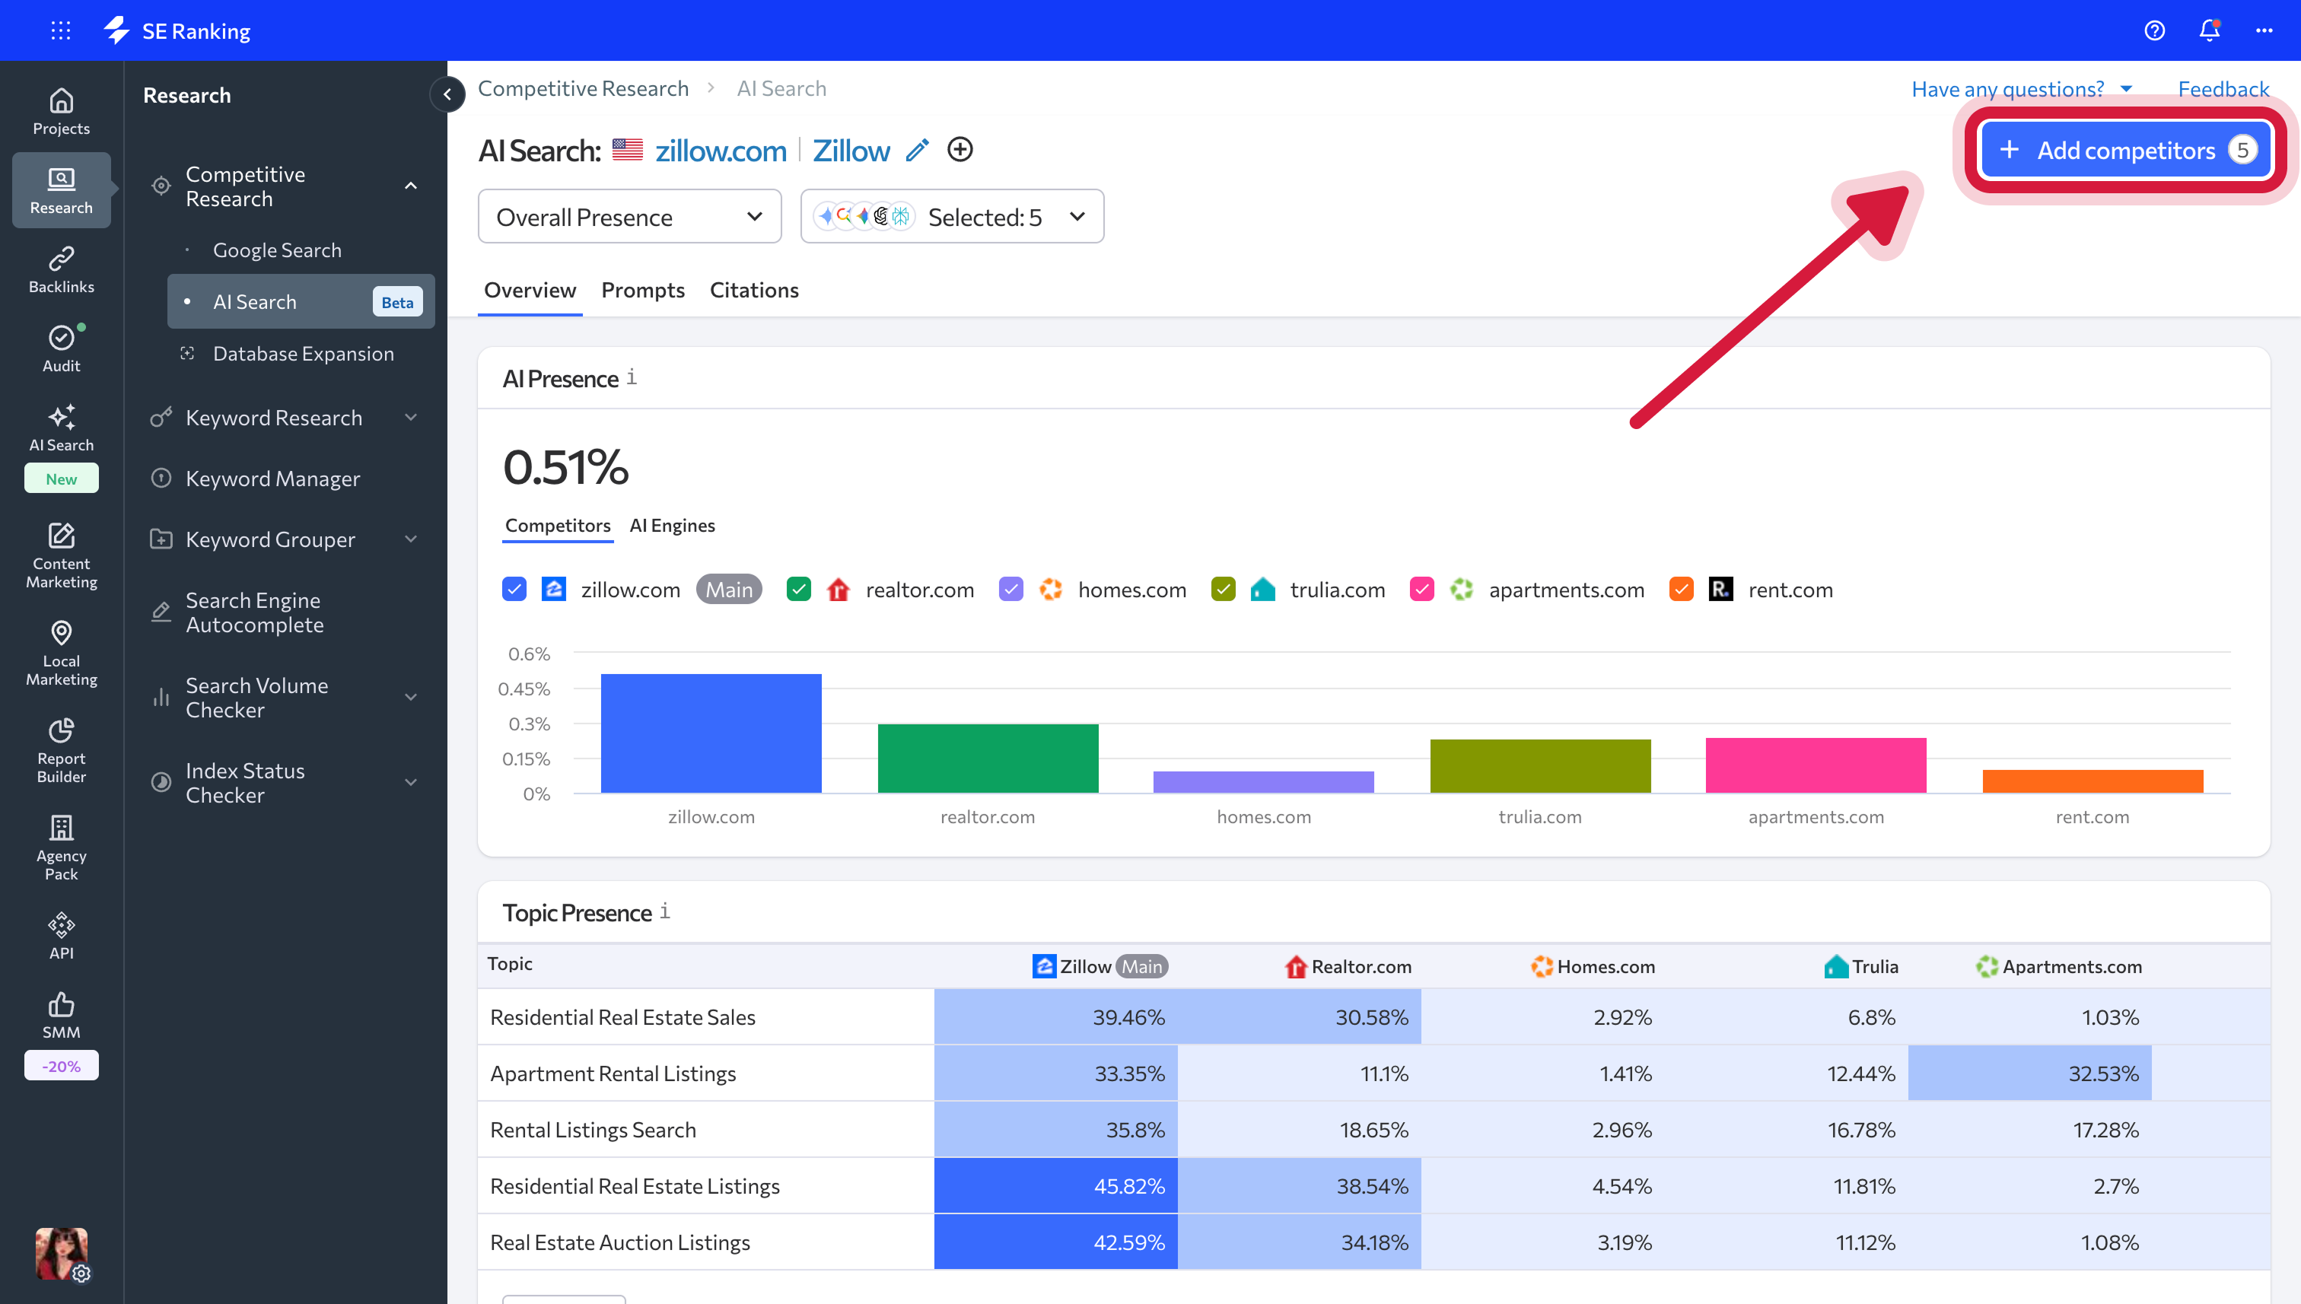Uncheck the apartments.com competitor checkbox
The height and width of the screenshot is (1304, 2301).
click(x=1421, y=590)
